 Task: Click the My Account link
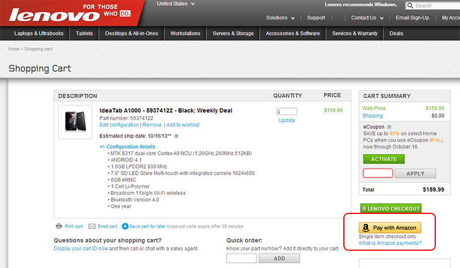point(451,18)
